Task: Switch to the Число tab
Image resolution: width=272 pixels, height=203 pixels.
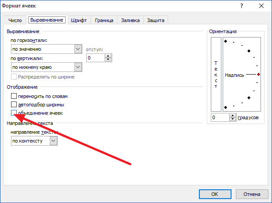Action: (x=15, y=20)
